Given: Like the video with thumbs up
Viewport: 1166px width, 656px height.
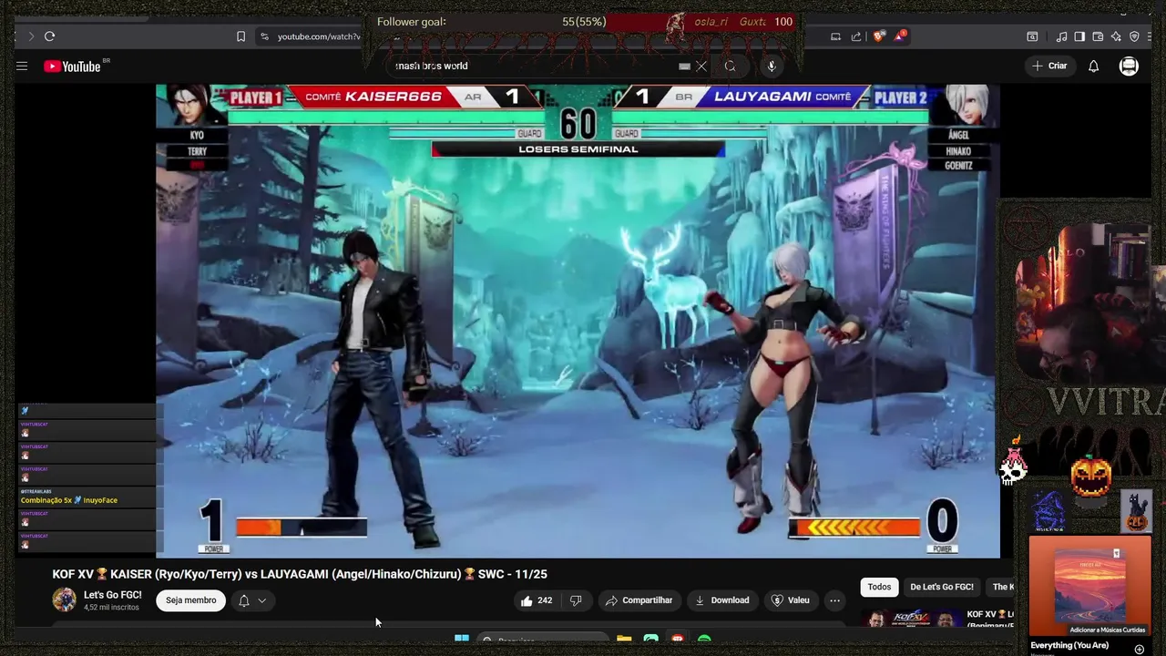Looking at the screenshot, I should [537, 600].
